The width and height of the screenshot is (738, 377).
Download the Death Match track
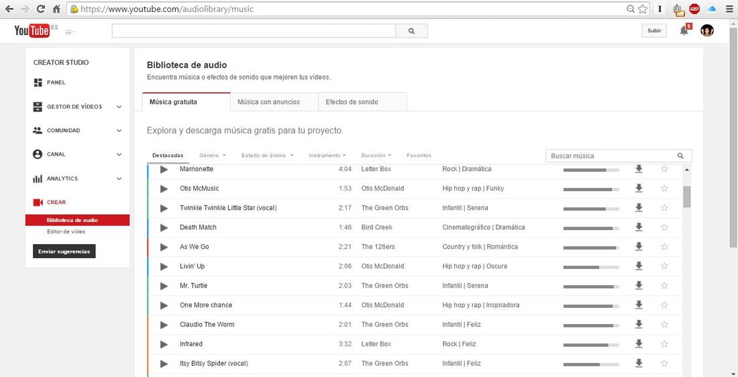pyautogui.click(x=639, y=227)
